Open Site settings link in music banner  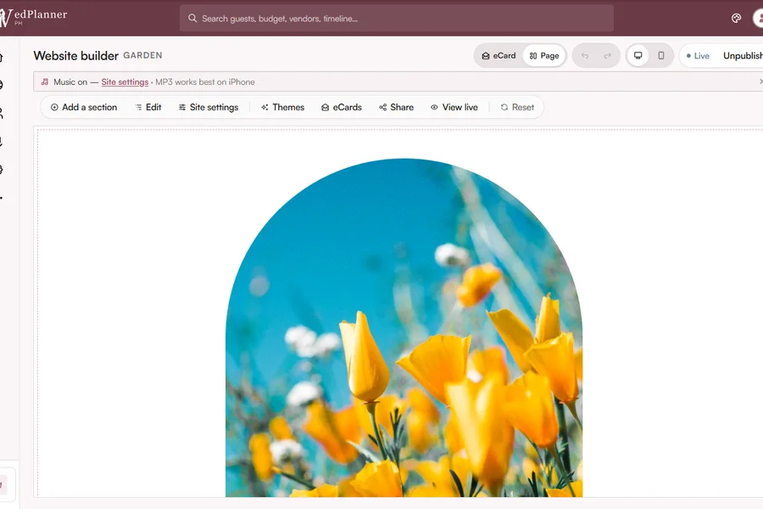[125, 81]
